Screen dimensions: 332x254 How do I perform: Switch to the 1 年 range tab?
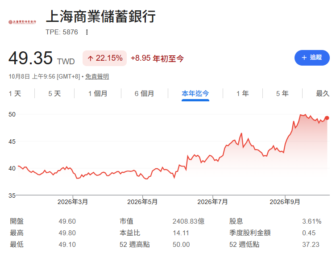click(x=242, y=93)
